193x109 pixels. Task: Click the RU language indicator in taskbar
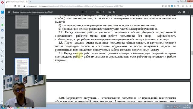click(168, 106)
